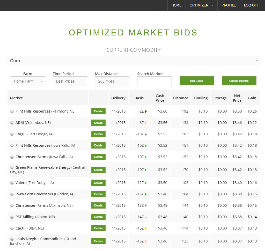
Task: Click the Valero (Fort Dodge, IA) market name
Action: click(x=35, y=183)
